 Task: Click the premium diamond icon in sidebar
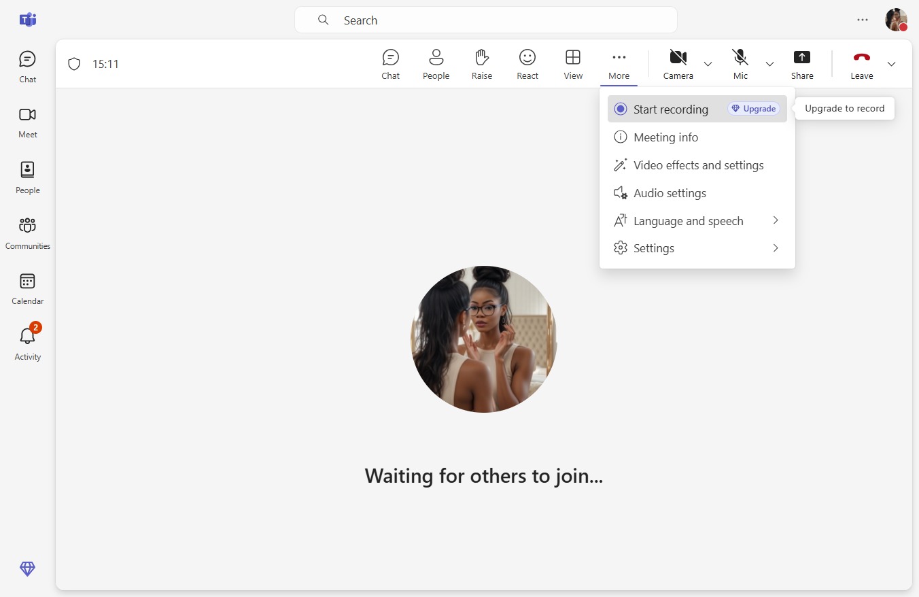(27, 569)
